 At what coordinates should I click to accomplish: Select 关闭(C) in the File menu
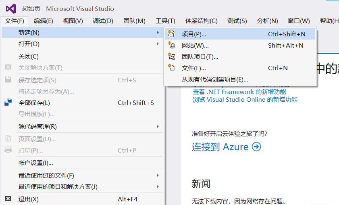tap(29, 56)
